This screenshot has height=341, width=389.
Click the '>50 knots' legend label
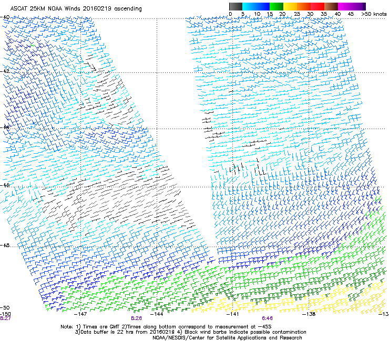click(x=374, y=14)
